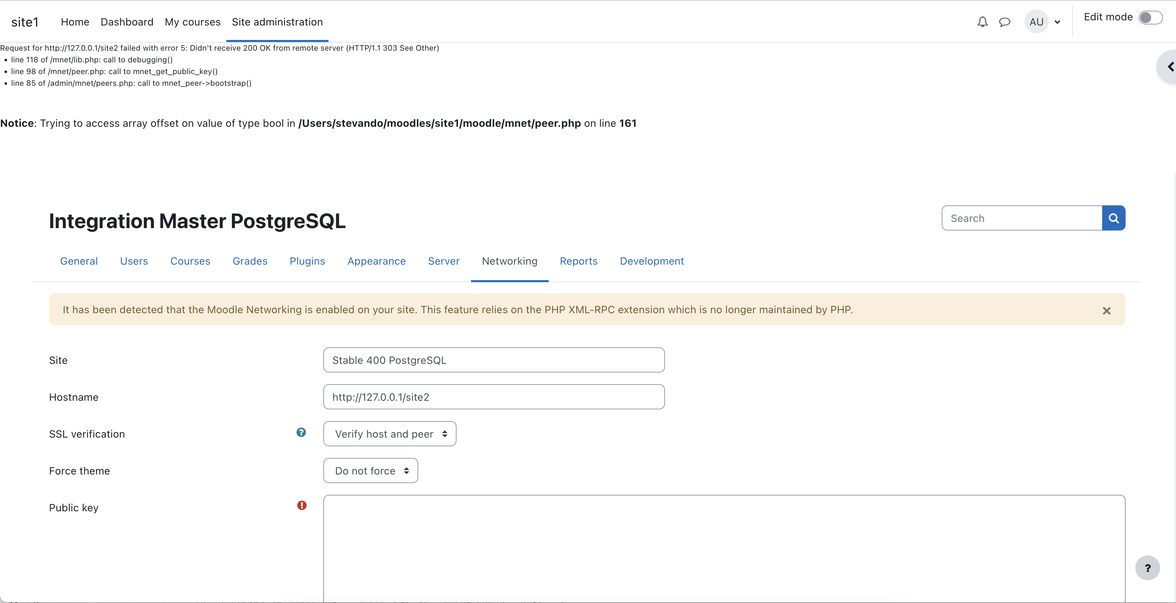Click the admin Search input field
This screenshot has width=1176, height=603.
pos(1022,218)
